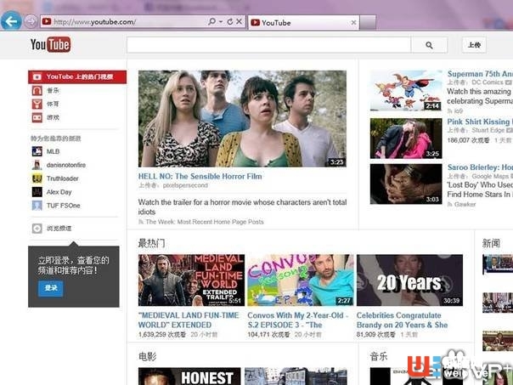
Task: Click the movies section heading
Action: click(148, 356)
